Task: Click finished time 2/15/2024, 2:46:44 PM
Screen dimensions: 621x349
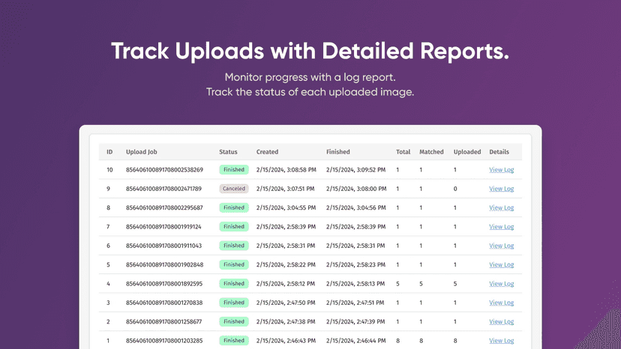Action: [355, 341]
